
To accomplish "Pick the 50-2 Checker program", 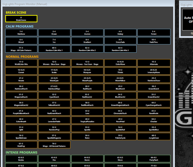I will pyautogui.click(x=154, y=120).
